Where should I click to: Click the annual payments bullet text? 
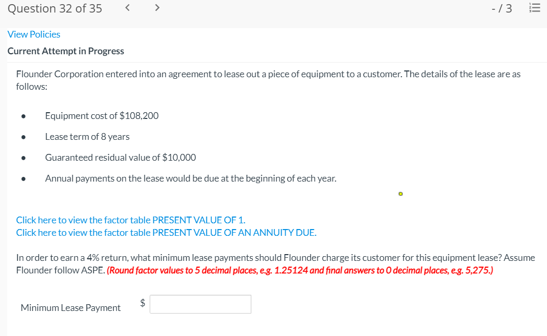coord(191,178)
